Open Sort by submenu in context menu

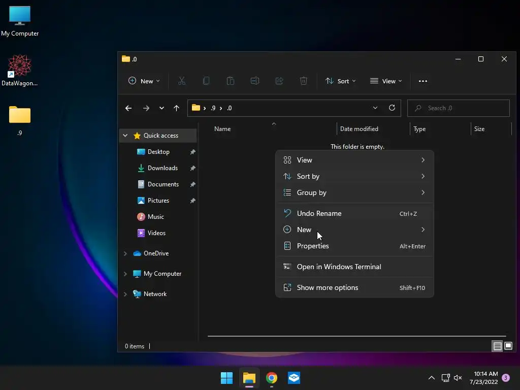click(354, 176)
